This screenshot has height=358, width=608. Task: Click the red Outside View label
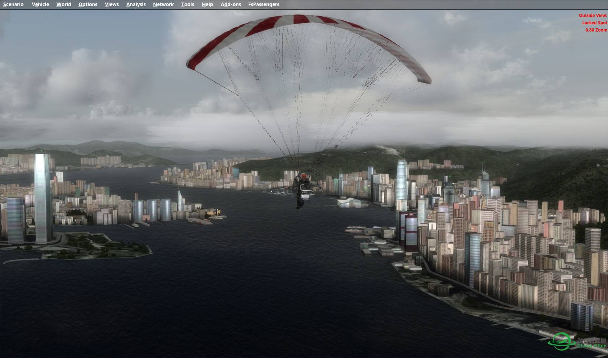593,16
